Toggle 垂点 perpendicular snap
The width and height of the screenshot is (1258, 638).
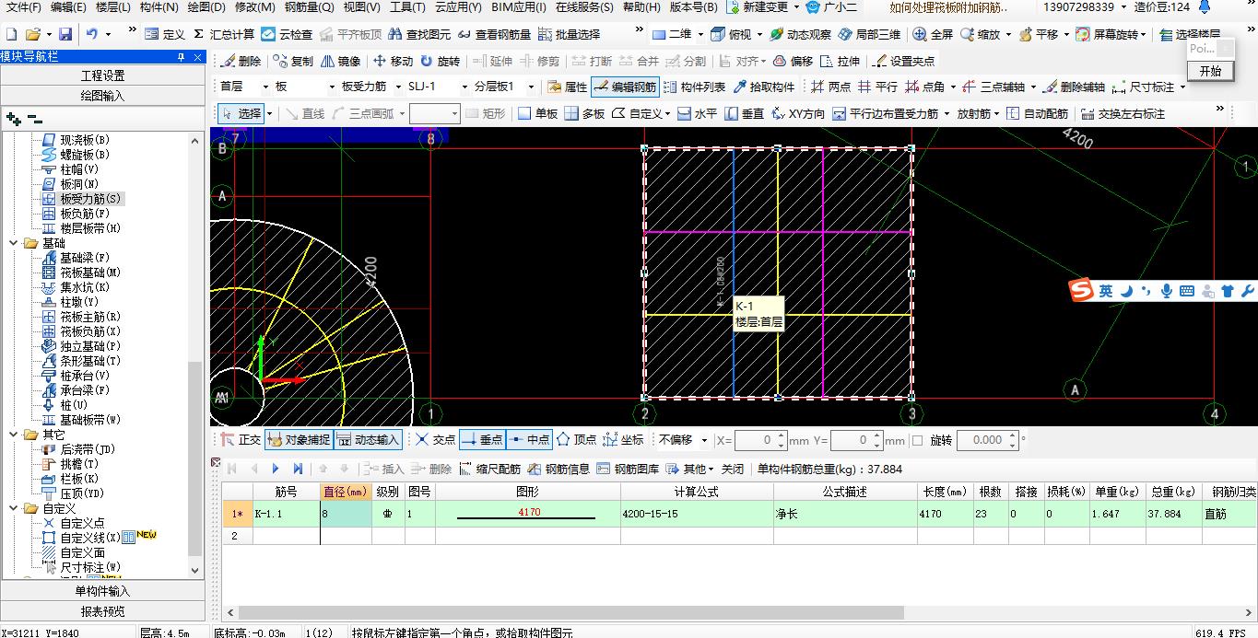(482, 440)
